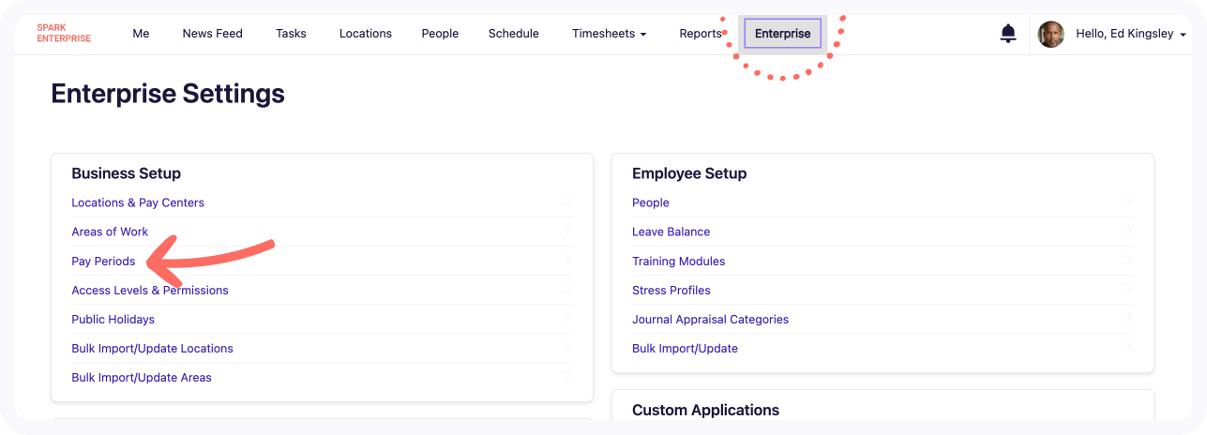Open the Schedule tab
1207x435 pixels.
[x=514, y=34]
